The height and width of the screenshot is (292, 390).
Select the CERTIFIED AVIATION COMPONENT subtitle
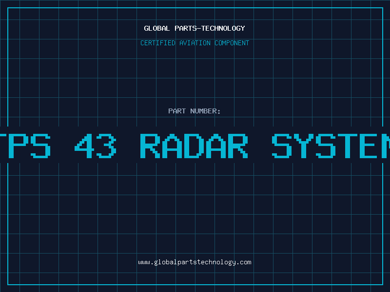pos(195,43)
